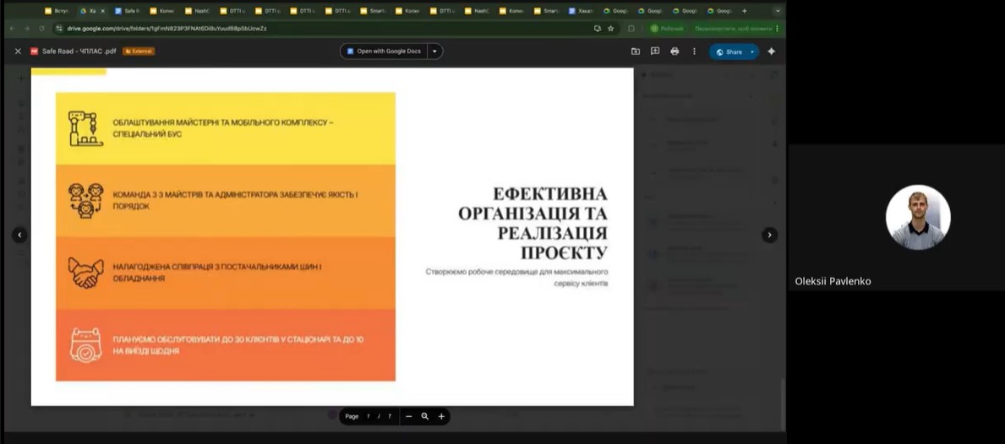This screenshot has height=444, width=1005.
Task: Click the Add comment icon
Action: pos(655,51)
